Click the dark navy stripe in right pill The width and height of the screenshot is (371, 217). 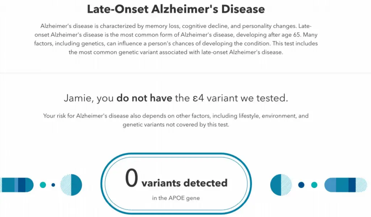(x=352, y=185)
